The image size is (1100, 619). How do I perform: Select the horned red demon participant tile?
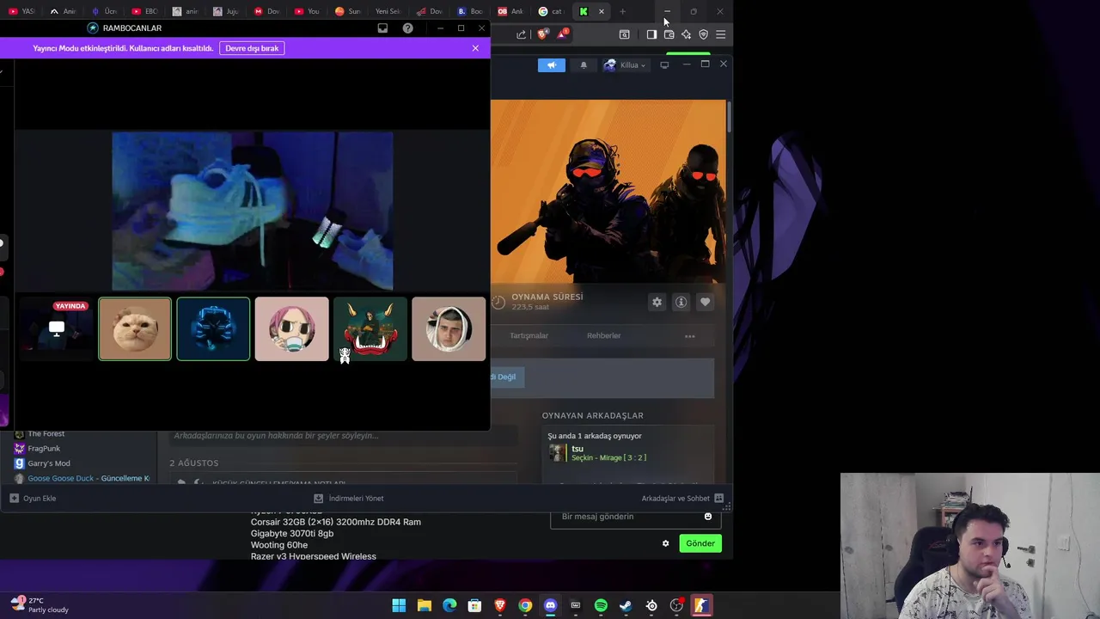pos(370,329)
